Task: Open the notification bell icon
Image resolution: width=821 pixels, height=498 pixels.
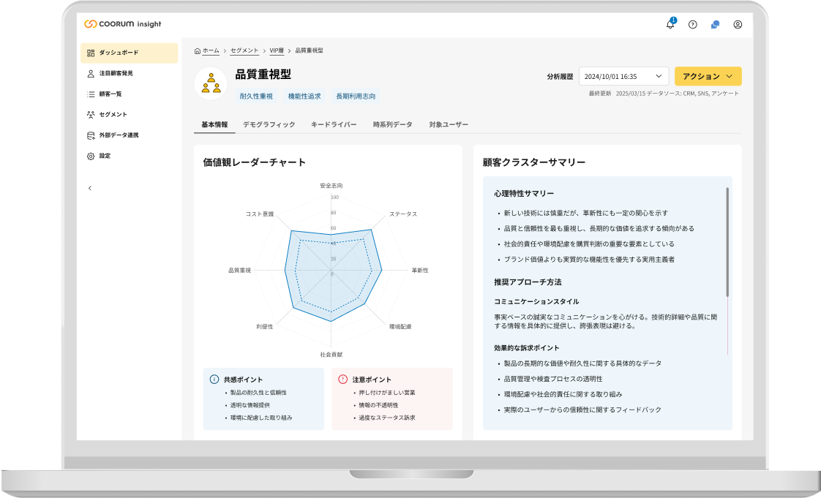Action: pos(670,24)
